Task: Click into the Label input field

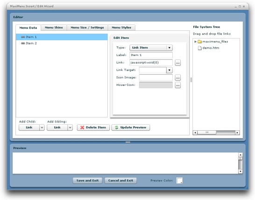Action: pyautogui.click(x=151, y=55)
